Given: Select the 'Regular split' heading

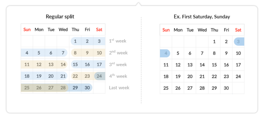Looking at the screenshot, I should 60,17.
